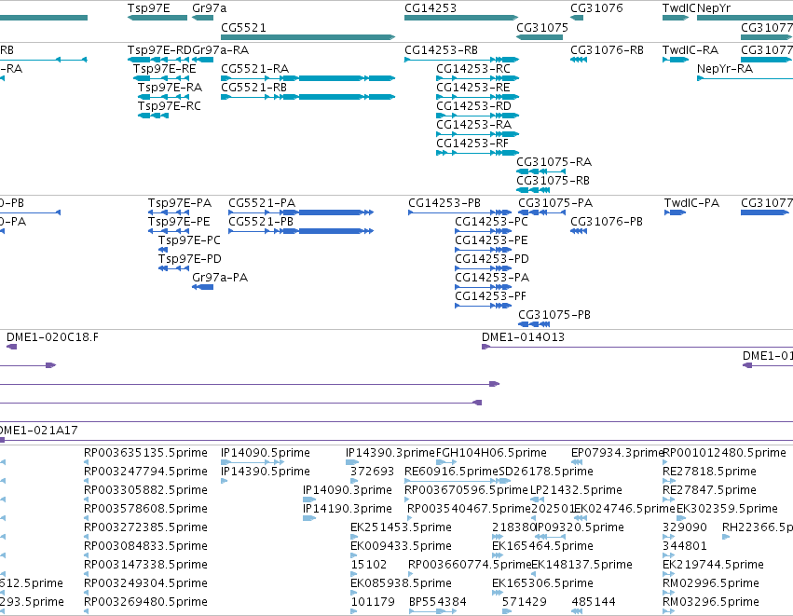Click transcript label Tsp97E-RA
Image resolution: width=793 pixels, height=616 pixels.
pos(170,88)
